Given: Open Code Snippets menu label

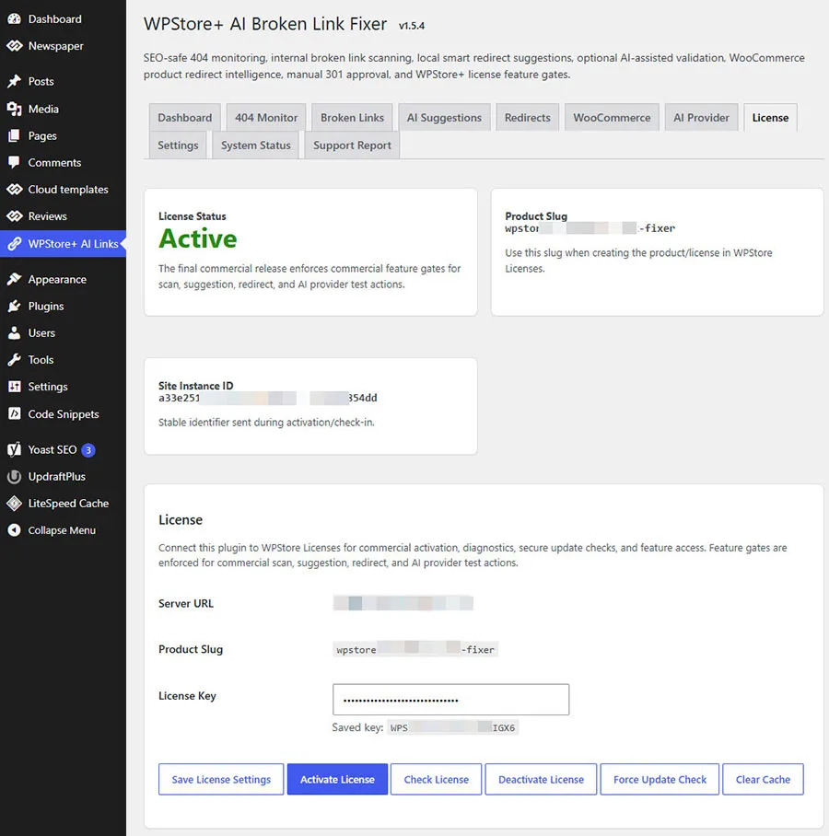Looking at the screenshot, I should click(x=64, y=413).
